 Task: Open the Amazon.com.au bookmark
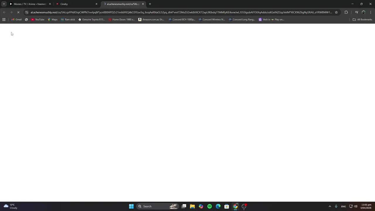click(x=151, y=20)
